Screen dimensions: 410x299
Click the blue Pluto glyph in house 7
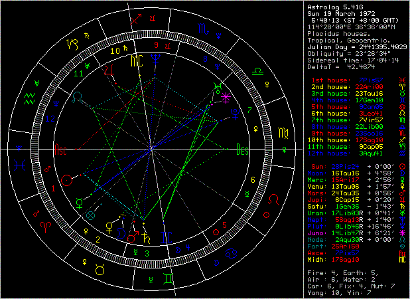(236, 114)
